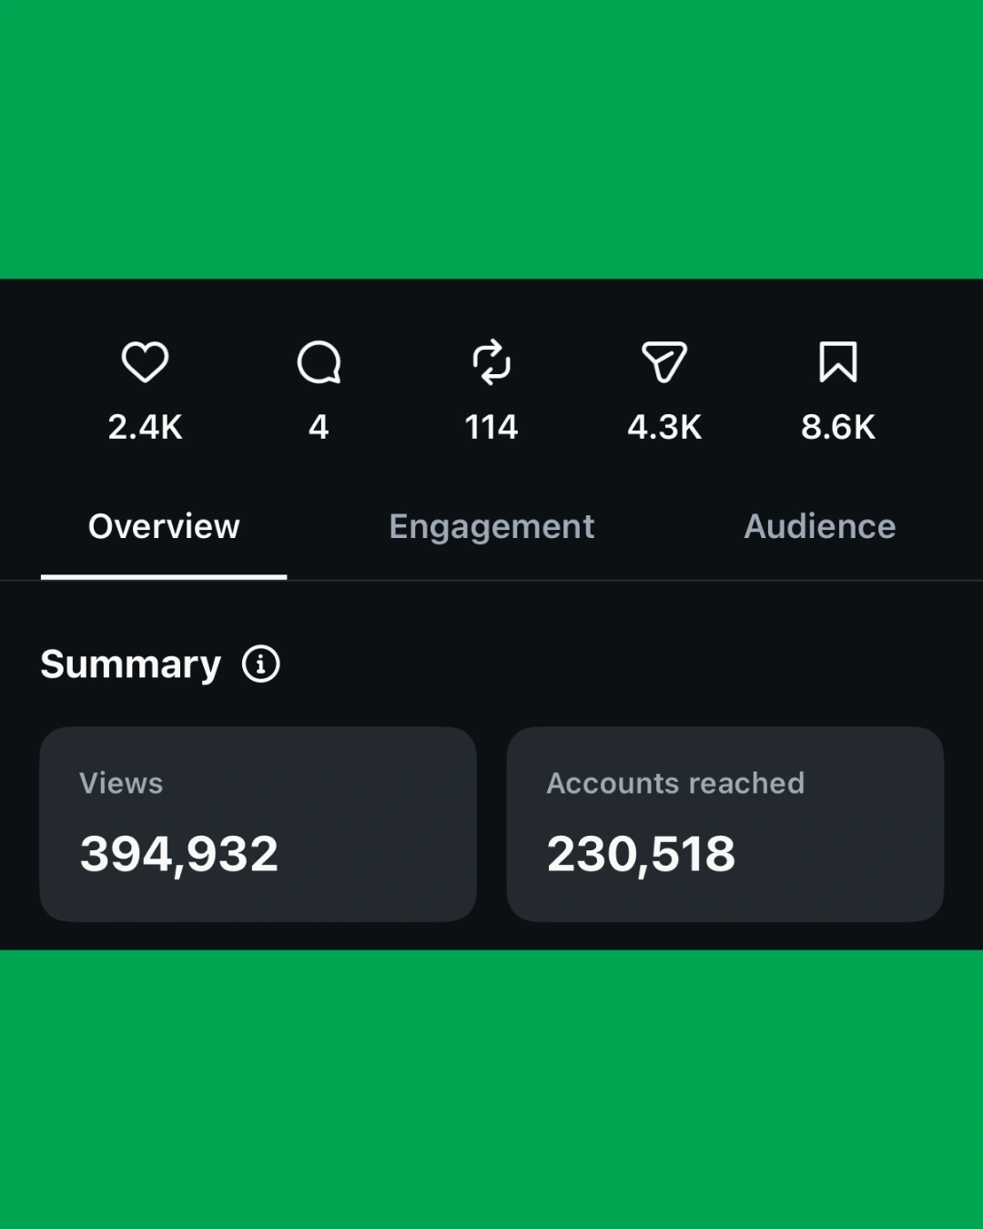This screenshot has height=1229, width=983.
Task: Tap the repost arrows icon
Action: pyautogui.click(x=491, y=362)
